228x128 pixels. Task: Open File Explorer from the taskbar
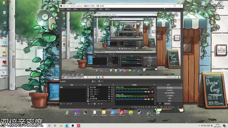pos(61,125)
